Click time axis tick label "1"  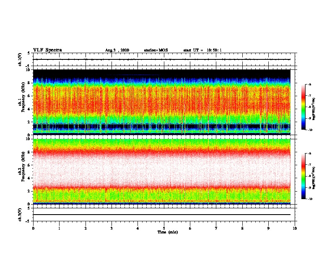[x=59, y=228]
